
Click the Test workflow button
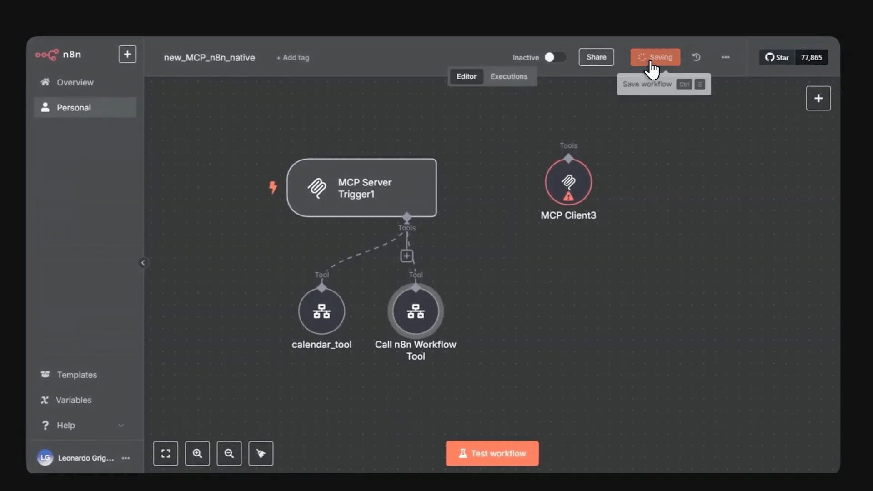click(492, 453)
